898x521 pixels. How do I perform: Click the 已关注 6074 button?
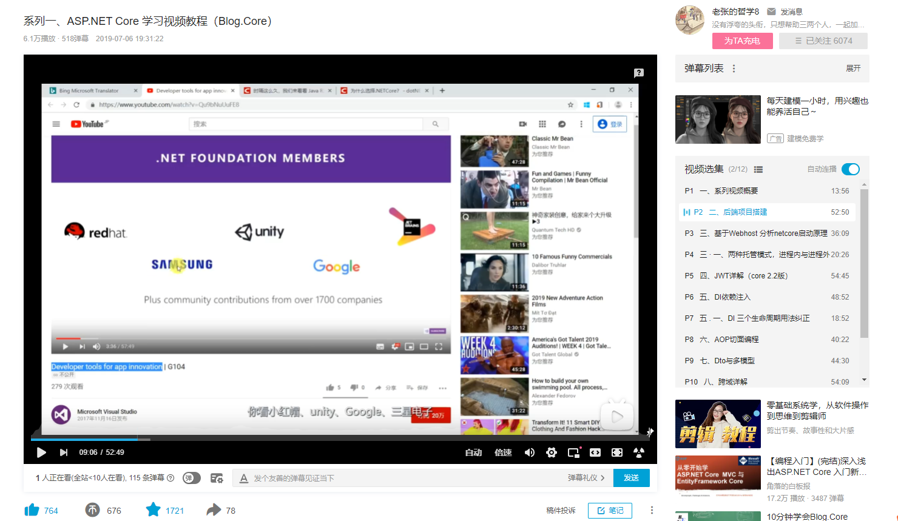(x=824, y=41)
